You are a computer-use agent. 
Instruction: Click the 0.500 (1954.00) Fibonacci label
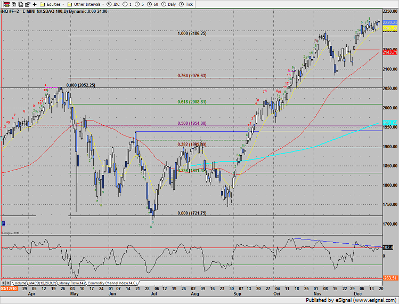pos(192,123)
